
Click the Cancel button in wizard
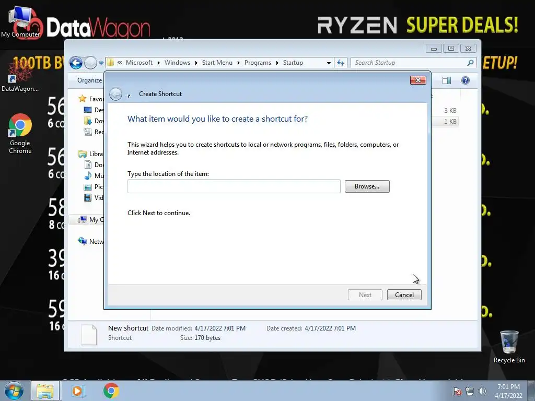click(x=404, y=295)
